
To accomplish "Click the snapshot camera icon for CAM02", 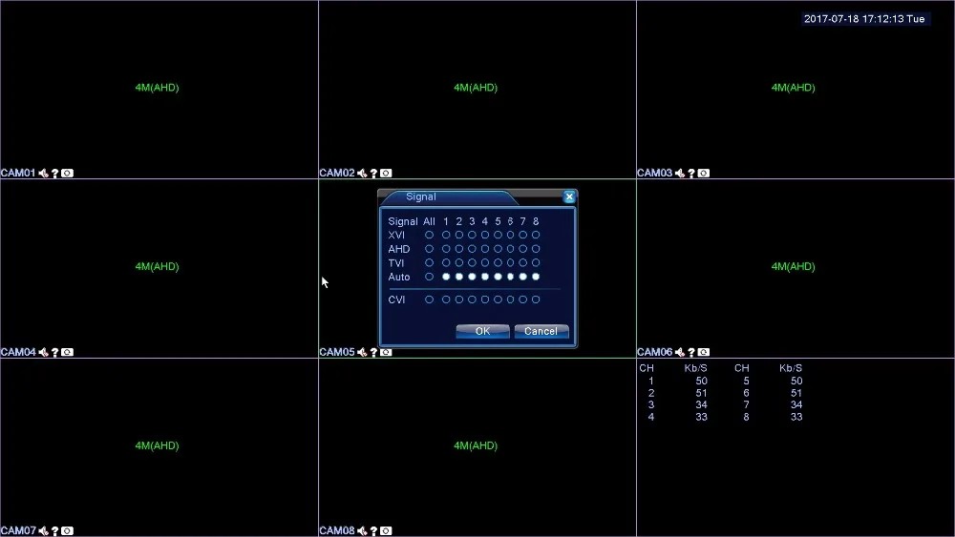I will (x=386, y=174).
